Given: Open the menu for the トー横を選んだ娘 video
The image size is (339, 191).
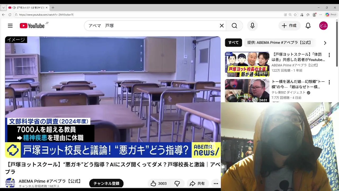Looking at the screenshot, I should [329, 82].
